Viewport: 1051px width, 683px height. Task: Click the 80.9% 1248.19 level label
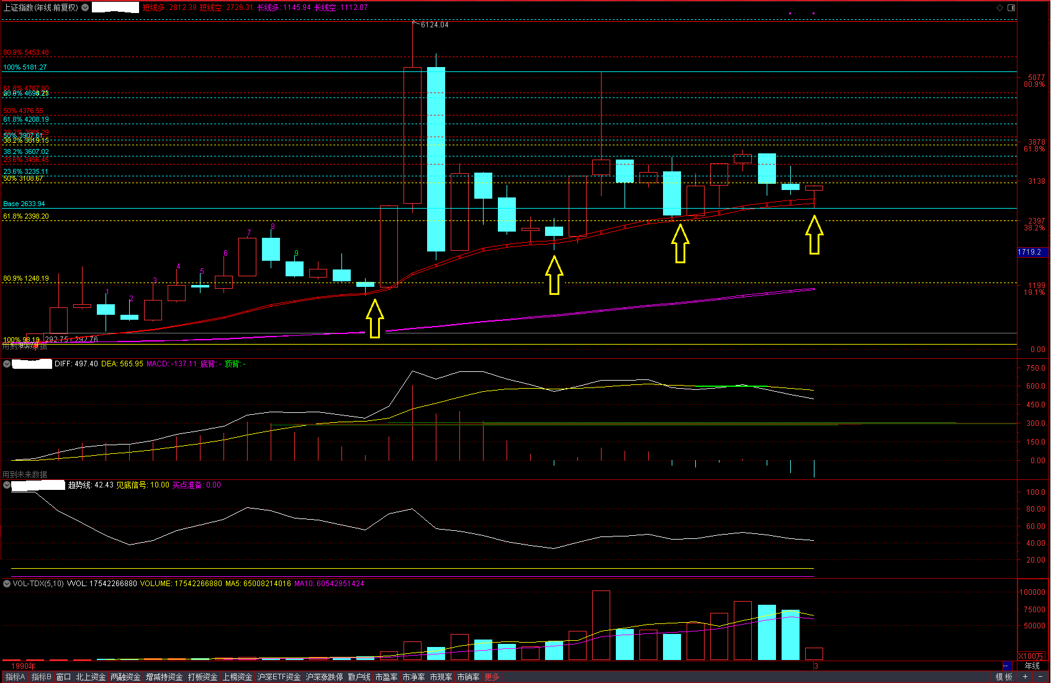coord(26,278)
